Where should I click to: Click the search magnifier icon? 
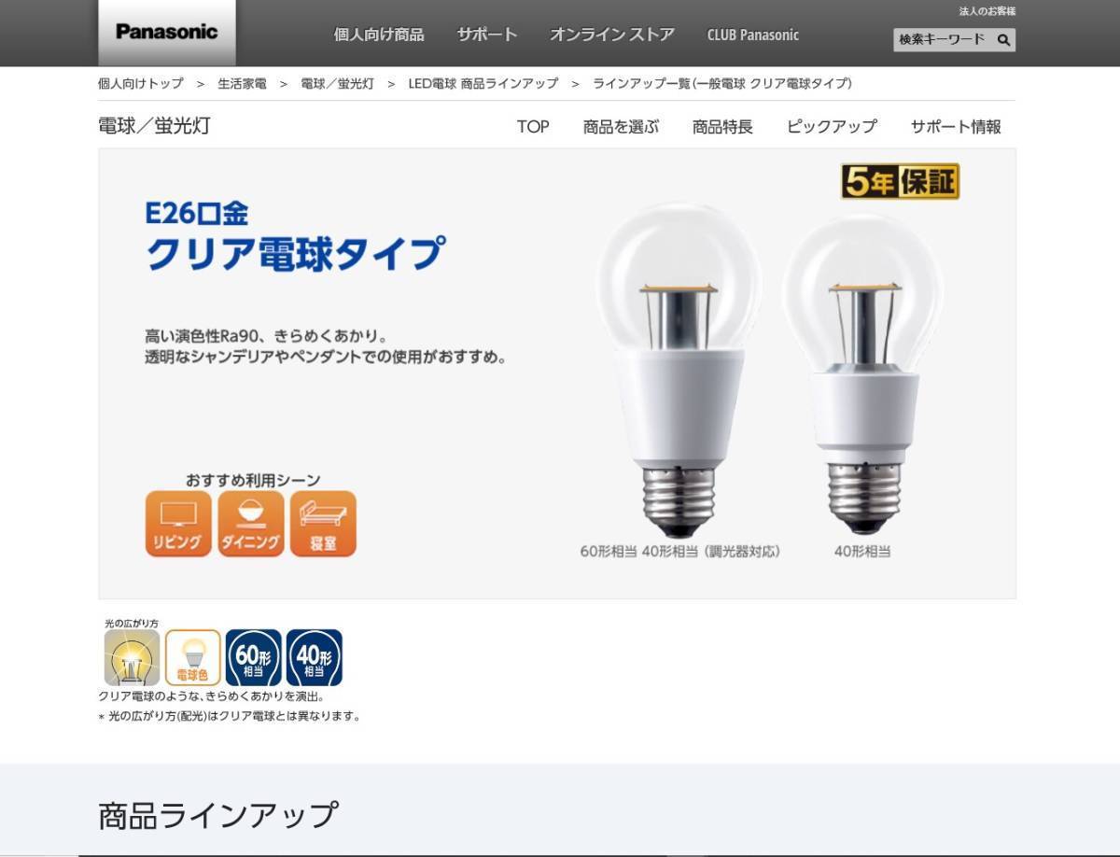coord(1003,40)
